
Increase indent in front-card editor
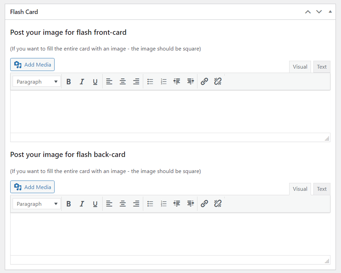pos(191,82)
